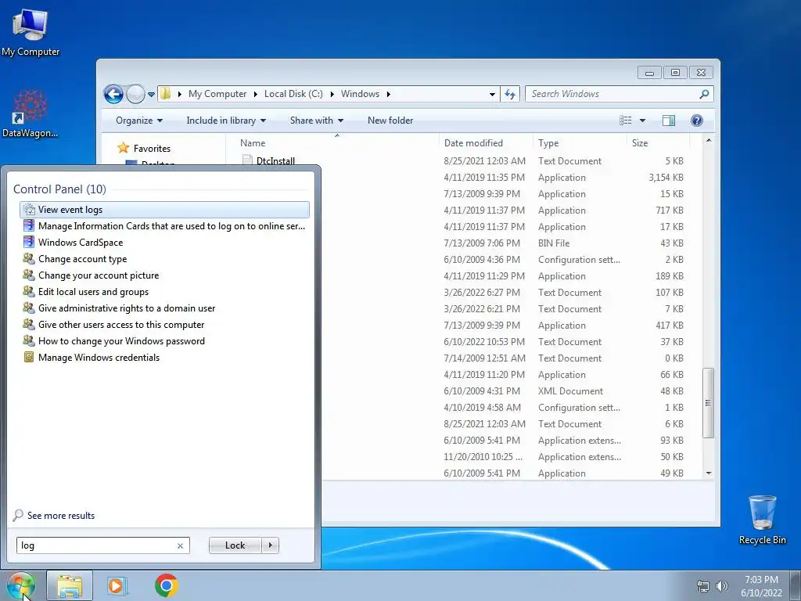Open Manage Information Cards result
801x601 pixels.
[x=164, y=226]
